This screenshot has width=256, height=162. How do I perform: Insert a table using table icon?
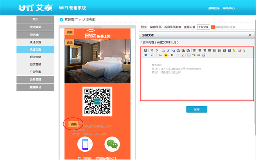(189, 55)
